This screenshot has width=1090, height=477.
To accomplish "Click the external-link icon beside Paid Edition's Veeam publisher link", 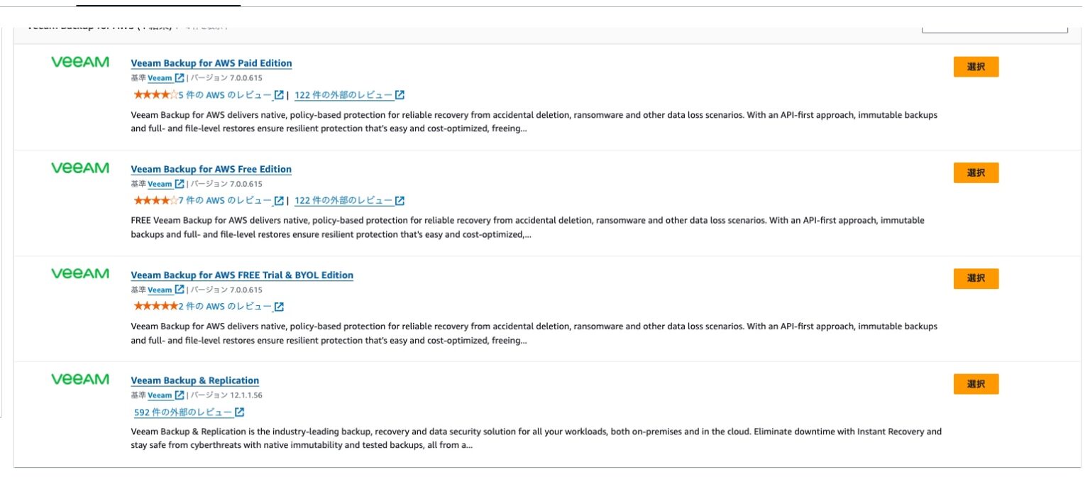I will coord(179,77).
